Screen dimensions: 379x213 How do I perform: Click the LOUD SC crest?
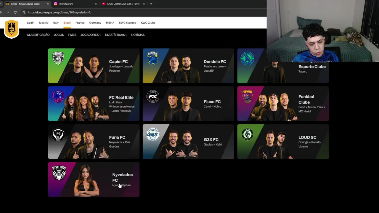point(247,134)
